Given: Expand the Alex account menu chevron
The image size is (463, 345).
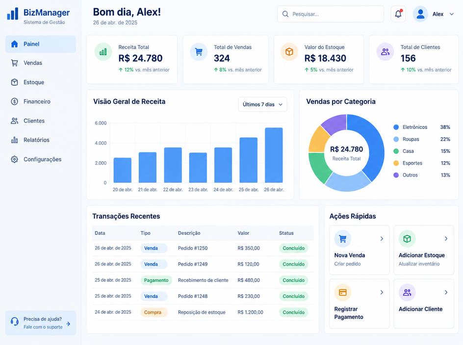Looking at the screenshot, I should tap(452, 14).
